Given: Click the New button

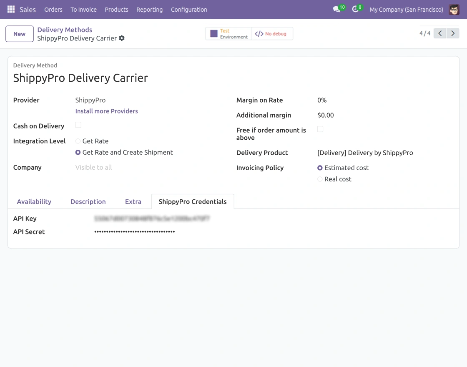Looking at the screenshot, I should click(x=19, y=34).
